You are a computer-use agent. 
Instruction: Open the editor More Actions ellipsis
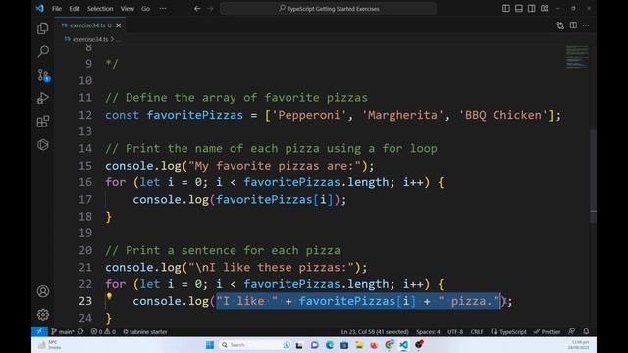[x=586, y=25]
